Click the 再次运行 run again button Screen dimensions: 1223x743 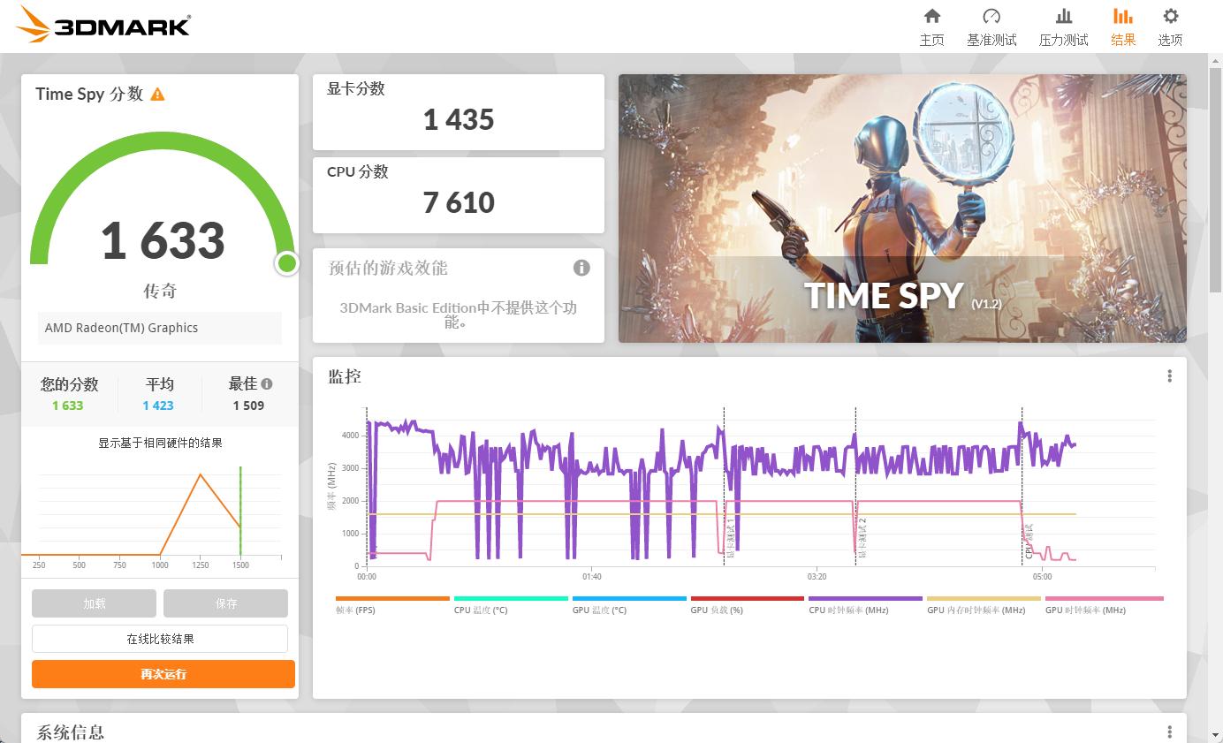[163, 674]
